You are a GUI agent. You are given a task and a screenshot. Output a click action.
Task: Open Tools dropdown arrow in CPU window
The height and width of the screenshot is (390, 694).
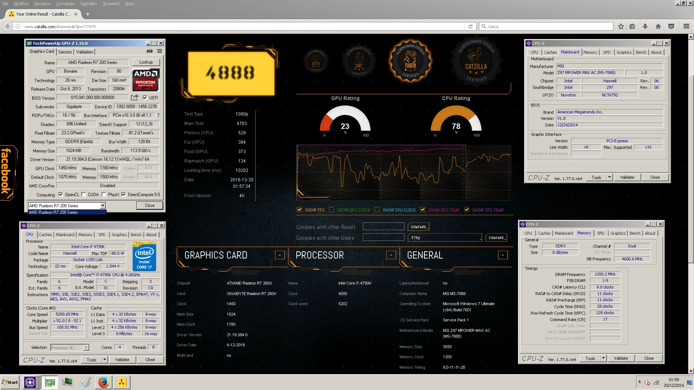point(104,360)
